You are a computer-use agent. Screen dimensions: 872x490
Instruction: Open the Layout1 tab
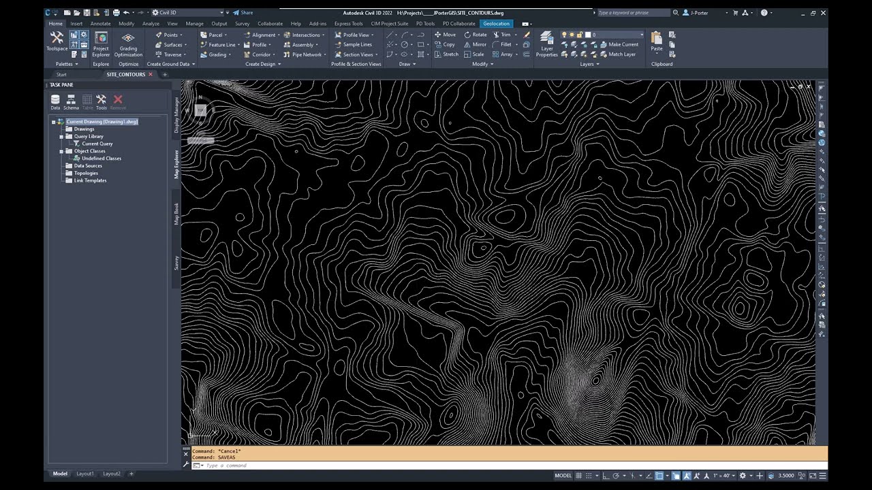[85, 474]
